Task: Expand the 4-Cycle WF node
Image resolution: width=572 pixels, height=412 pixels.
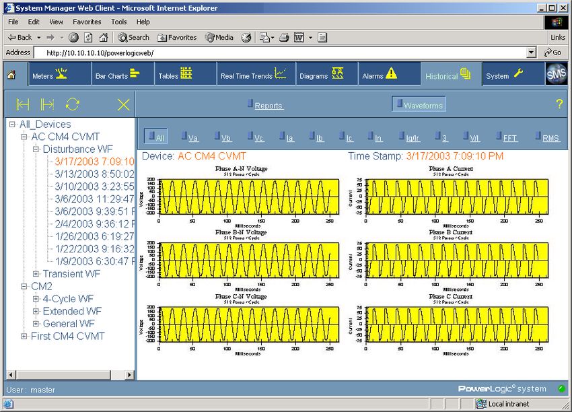Action: point(36,299)
